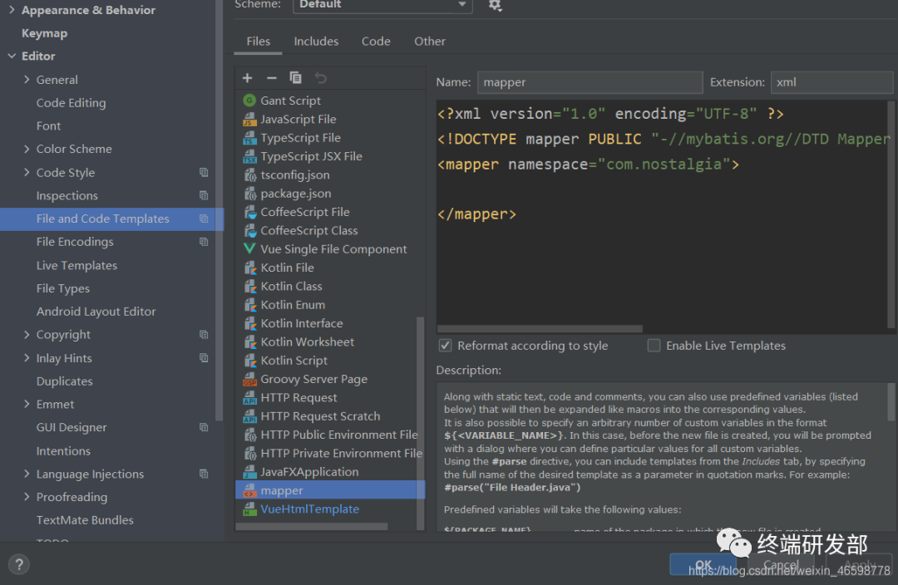Switch to the Files tab
The height and width of the screenshot is (585, 898).
point(259,42)
